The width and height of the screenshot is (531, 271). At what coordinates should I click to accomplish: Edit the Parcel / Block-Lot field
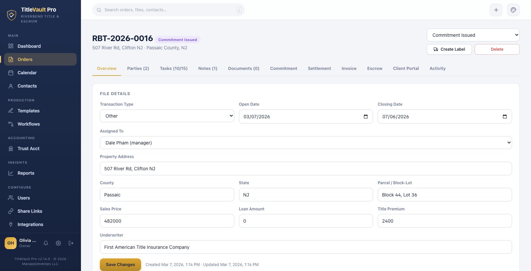point(445,195)
